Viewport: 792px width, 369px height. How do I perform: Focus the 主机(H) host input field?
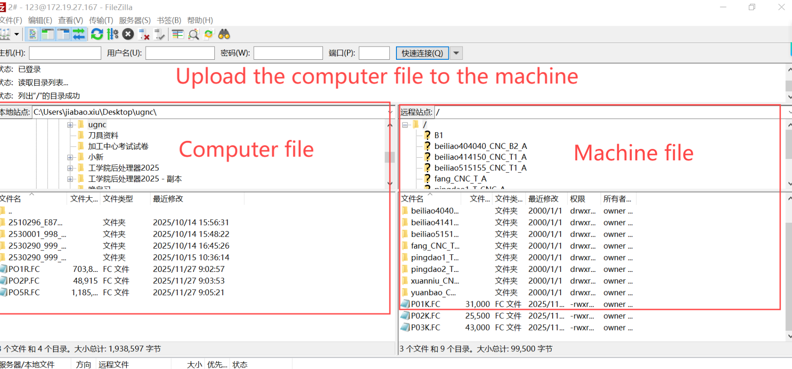click(x=65, y=53)
